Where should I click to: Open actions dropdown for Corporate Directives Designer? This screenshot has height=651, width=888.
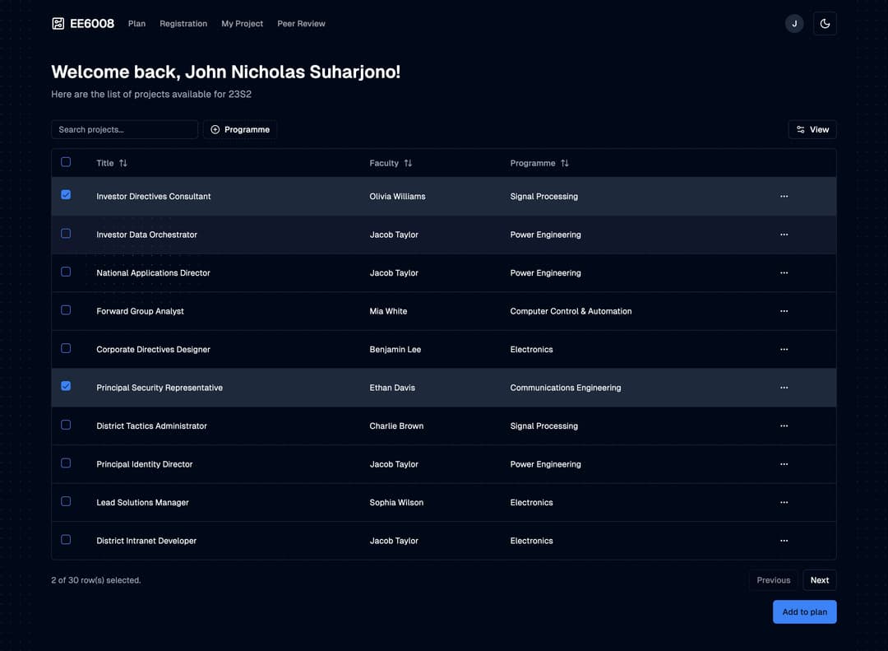pyautogui.click(x=784, y=350)
